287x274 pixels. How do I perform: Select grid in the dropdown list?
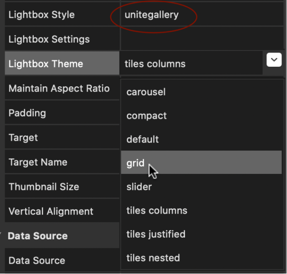[201, 162]
